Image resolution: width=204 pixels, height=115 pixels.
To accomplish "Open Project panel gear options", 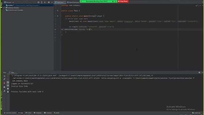I will 49,2.
